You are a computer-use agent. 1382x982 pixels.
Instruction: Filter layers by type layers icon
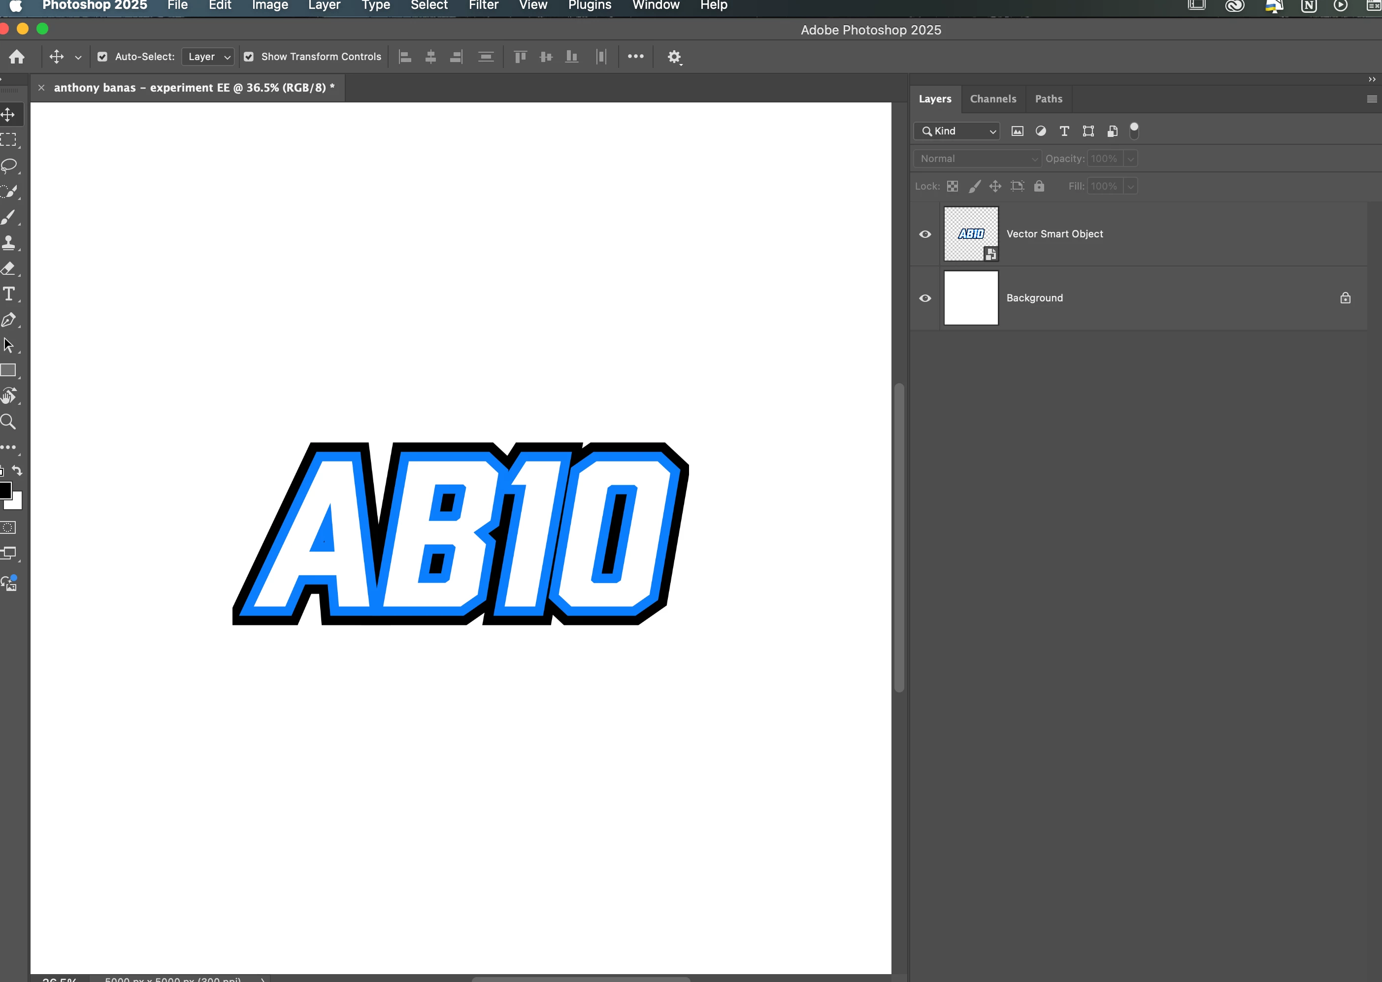coord(1064,131)
